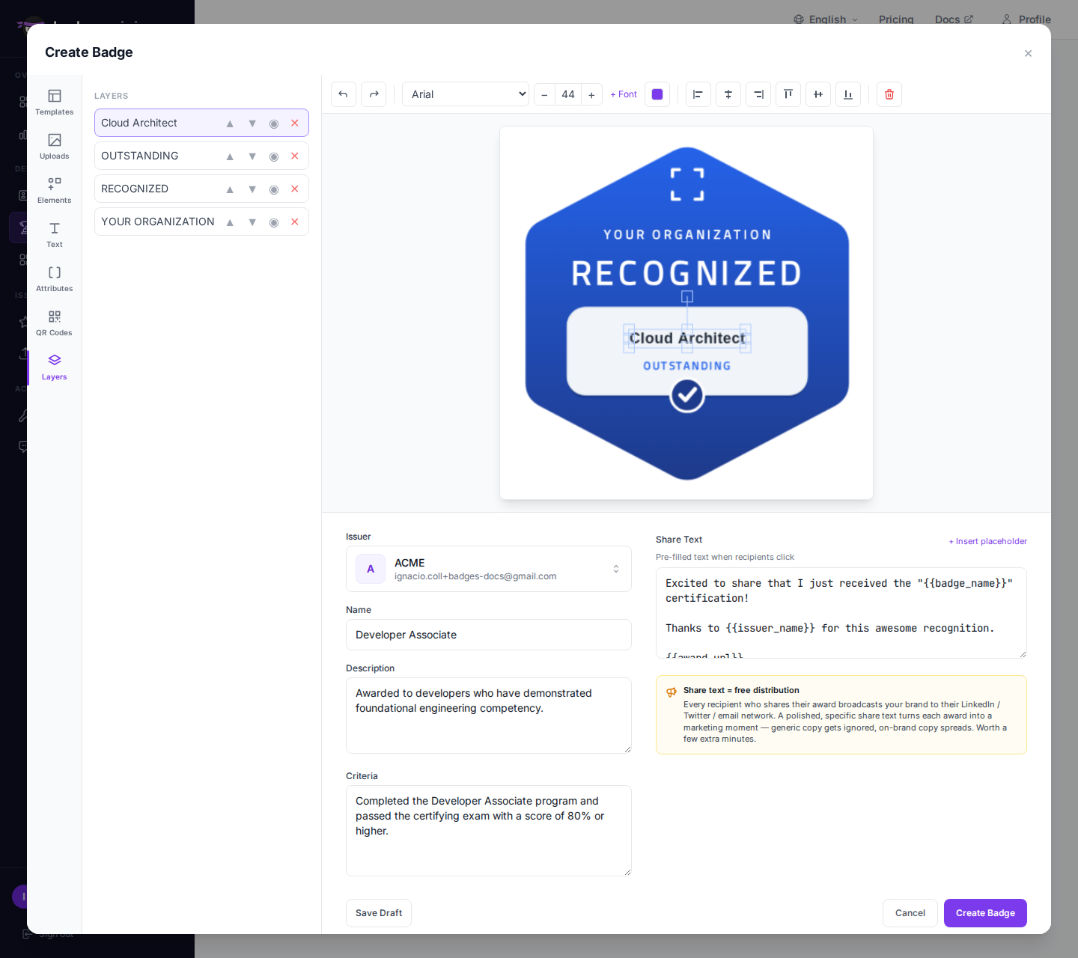
Task: Align selected element to bottom edge
Action: point(848,94)
